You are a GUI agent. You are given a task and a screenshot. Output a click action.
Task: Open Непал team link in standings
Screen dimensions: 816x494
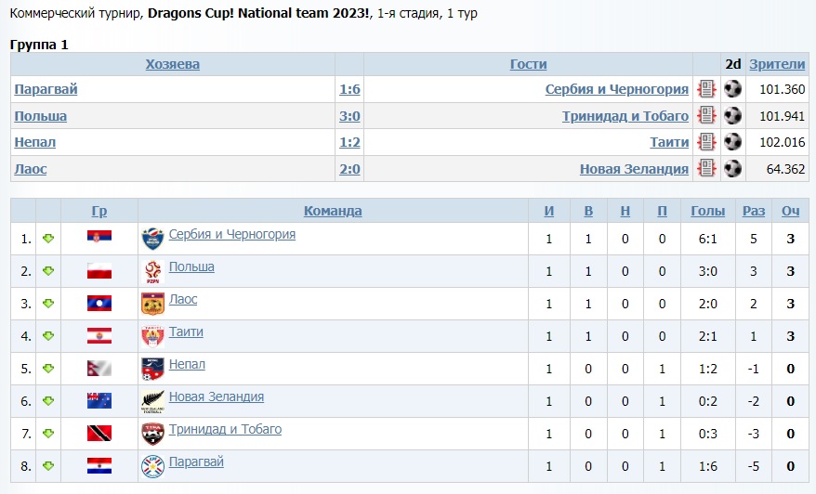click(x=187, y=365)
